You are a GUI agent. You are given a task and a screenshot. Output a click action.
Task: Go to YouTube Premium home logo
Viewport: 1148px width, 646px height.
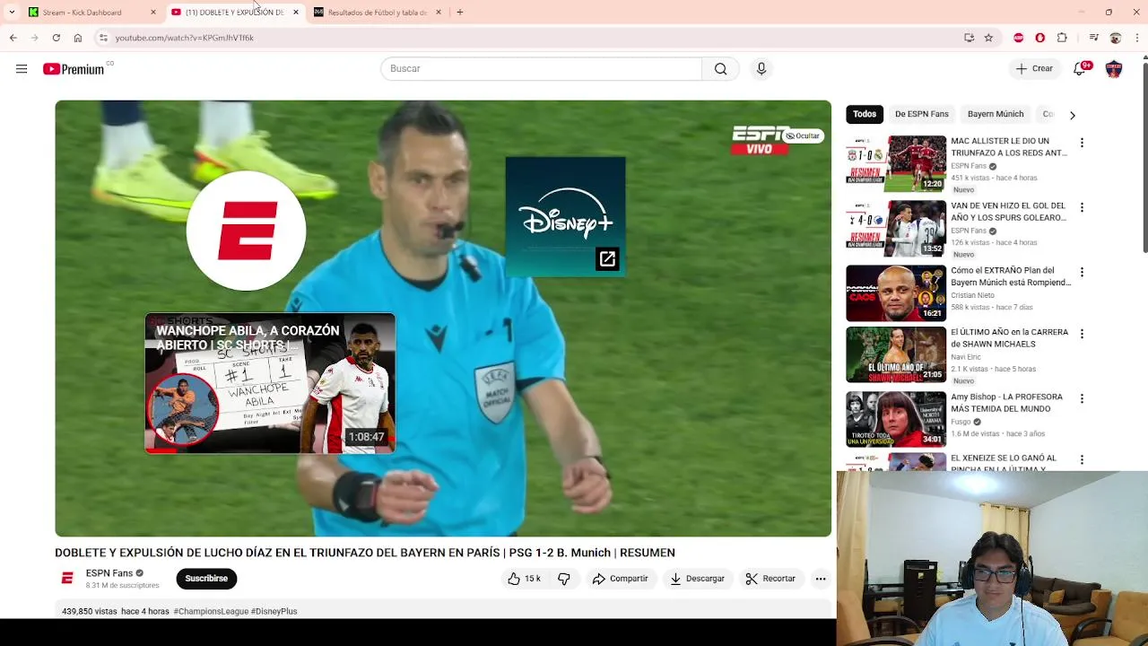74,69
